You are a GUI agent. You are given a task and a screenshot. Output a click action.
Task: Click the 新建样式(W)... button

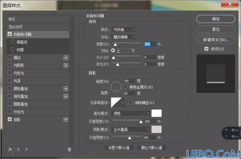pyautogui.click(x=216, y=40)
